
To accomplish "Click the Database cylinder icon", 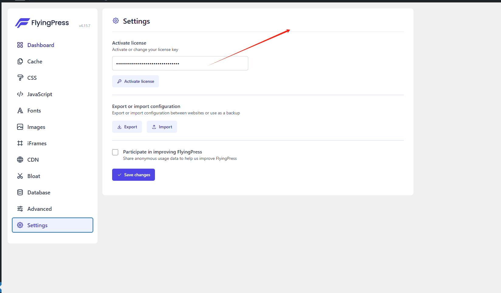I will (20, 192).
